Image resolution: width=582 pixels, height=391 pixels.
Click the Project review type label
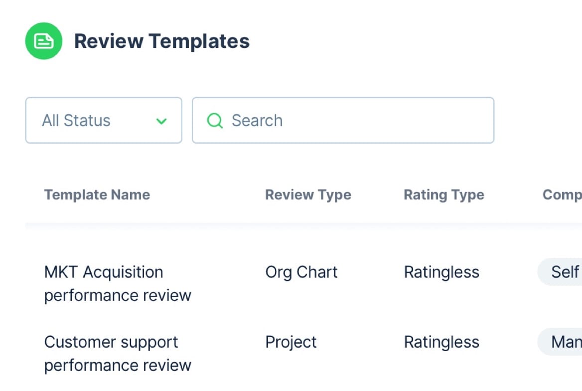(x=291, y=342)
